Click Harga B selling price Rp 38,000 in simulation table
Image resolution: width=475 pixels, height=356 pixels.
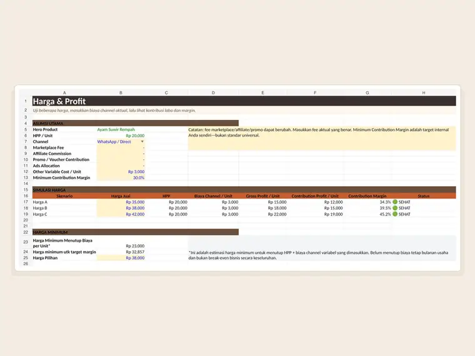pyautogui.click(x=135, y=208)
